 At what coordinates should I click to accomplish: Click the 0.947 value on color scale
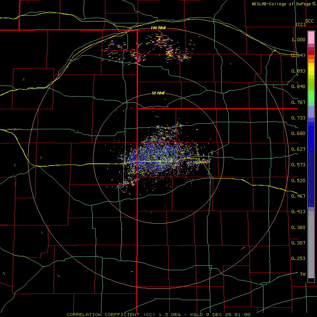point(298,55)
